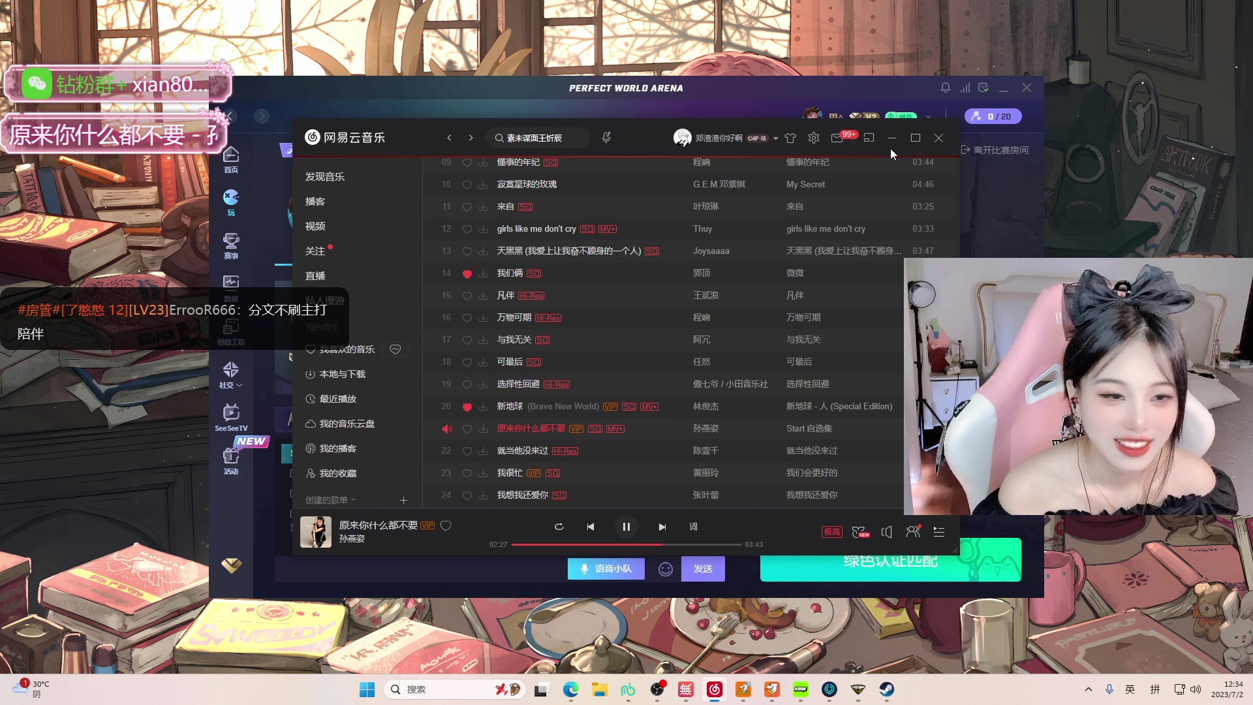The height and width of the screenshot is (705, 1253).
Task: Open Steam from the Windows taskbar
Action: point(886,689)
